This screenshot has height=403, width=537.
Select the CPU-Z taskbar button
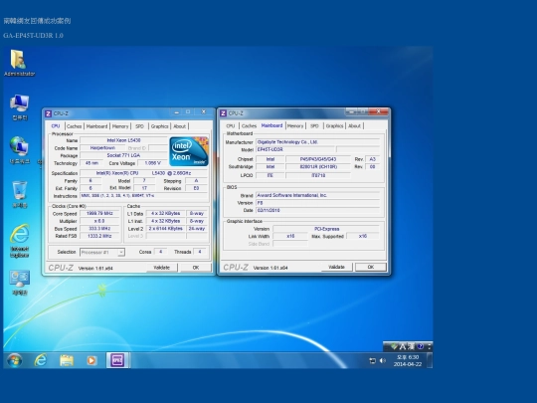point(117,360)
